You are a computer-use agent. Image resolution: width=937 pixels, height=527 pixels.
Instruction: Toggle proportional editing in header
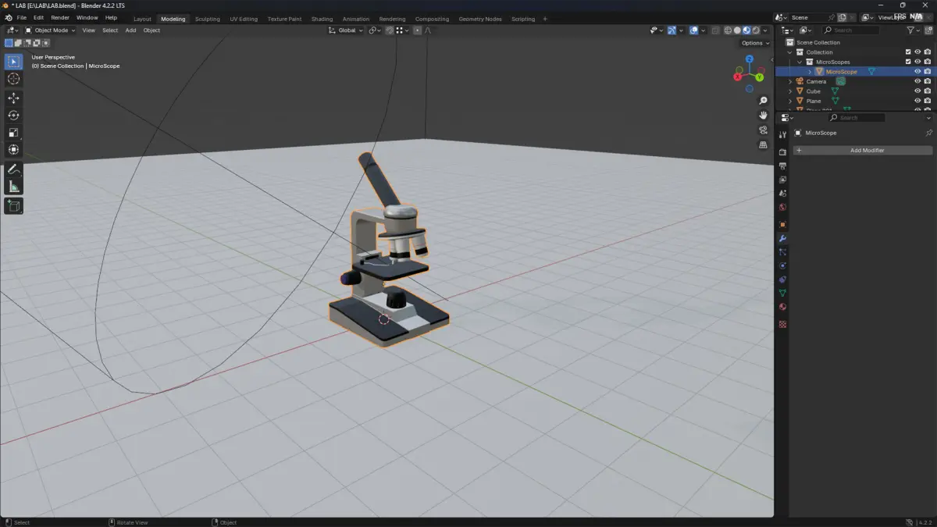(x=417, y=30)
